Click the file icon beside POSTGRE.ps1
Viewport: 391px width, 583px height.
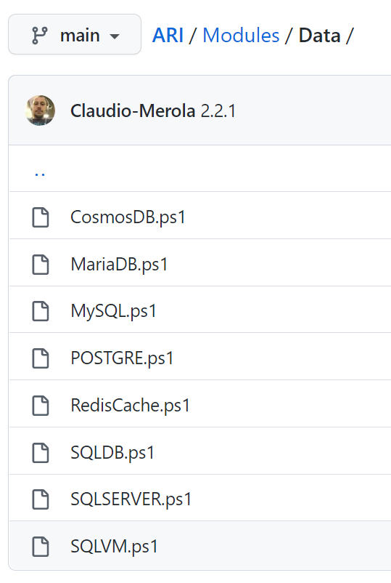41,358
